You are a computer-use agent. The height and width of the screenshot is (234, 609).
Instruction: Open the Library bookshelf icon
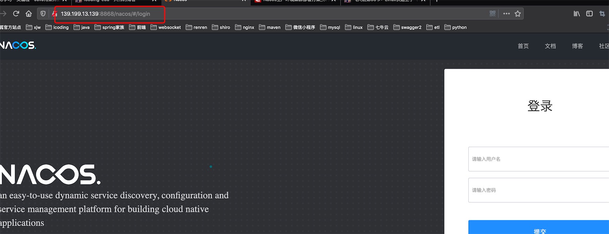click(x=577, y=14)
